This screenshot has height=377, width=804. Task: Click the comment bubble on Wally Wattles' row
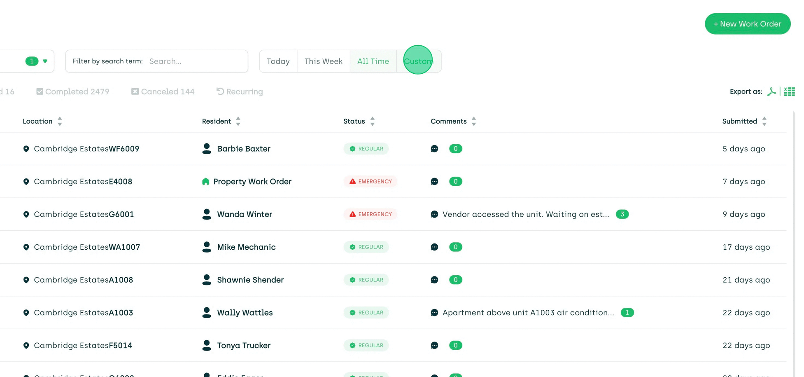tap(434, 313)
